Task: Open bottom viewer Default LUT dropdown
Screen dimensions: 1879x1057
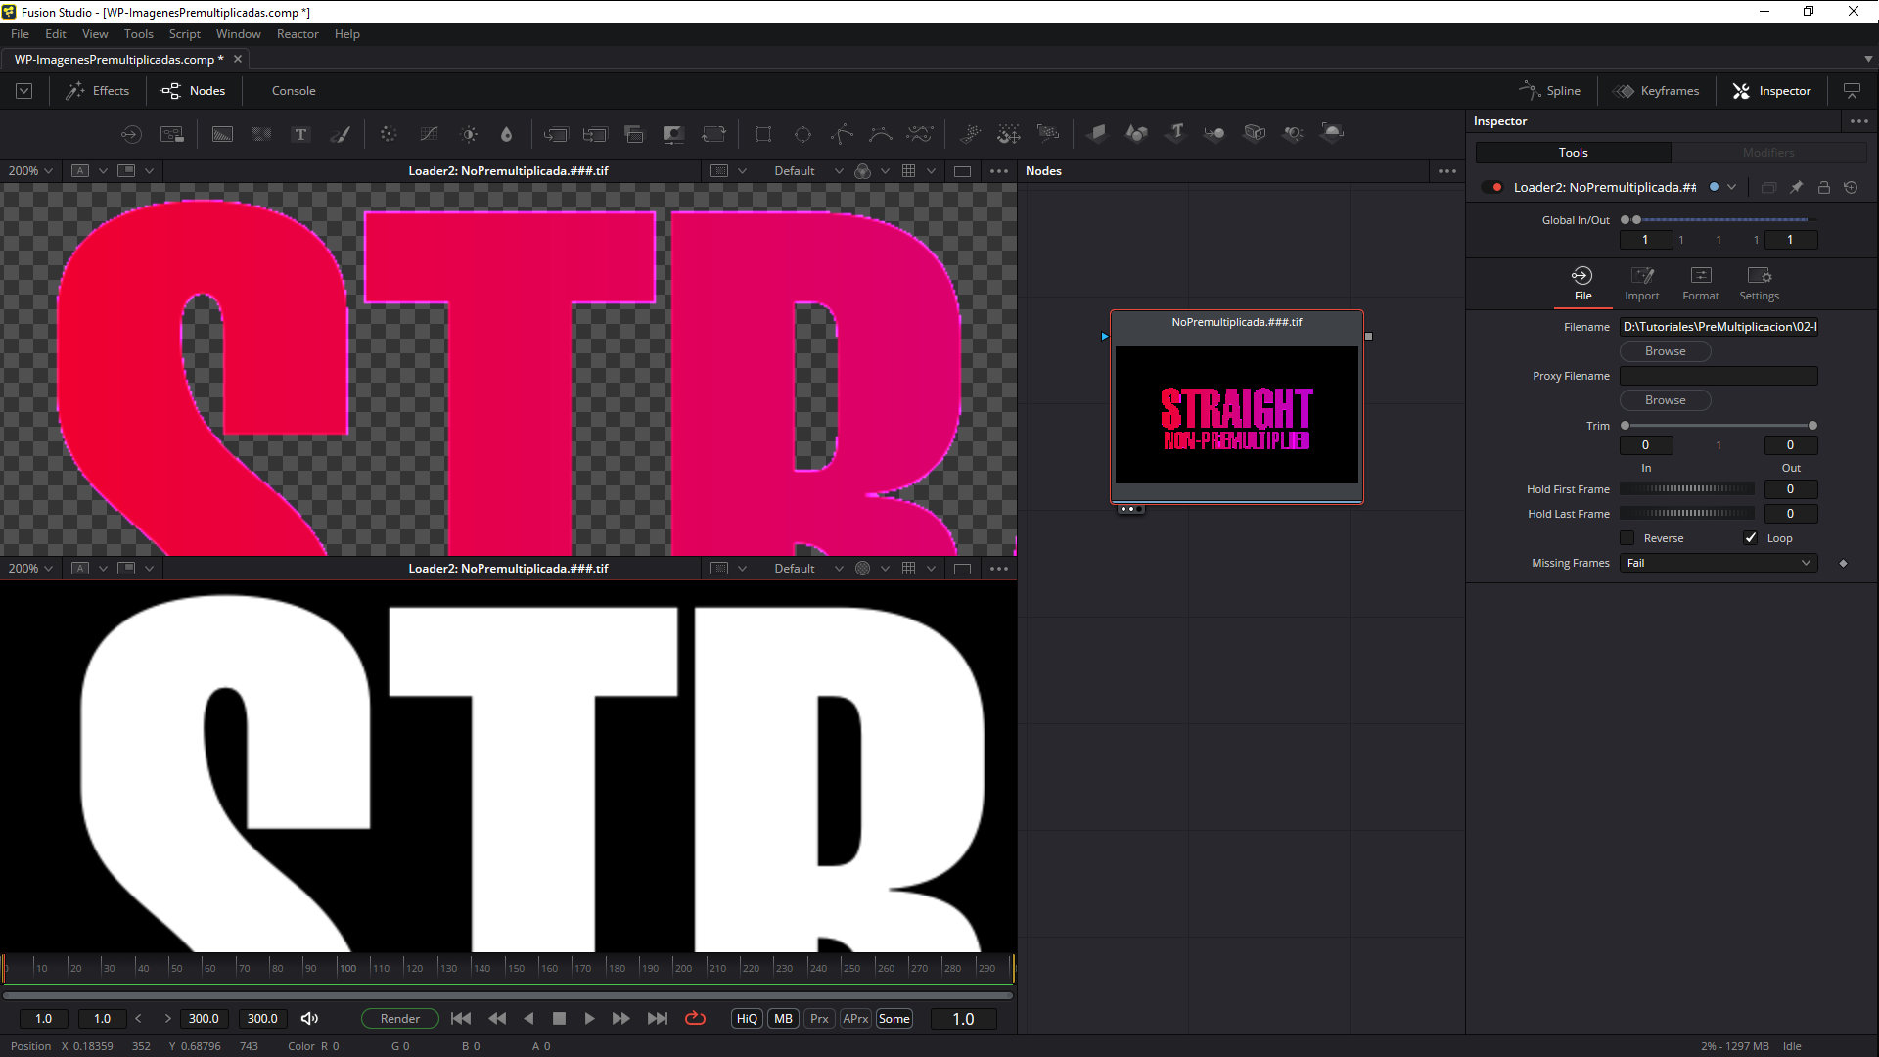Action: 807,569
